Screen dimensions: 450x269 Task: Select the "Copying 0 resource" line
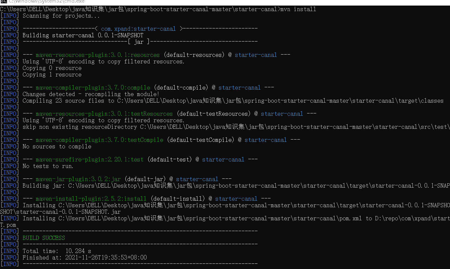click(x=52, y=68)
